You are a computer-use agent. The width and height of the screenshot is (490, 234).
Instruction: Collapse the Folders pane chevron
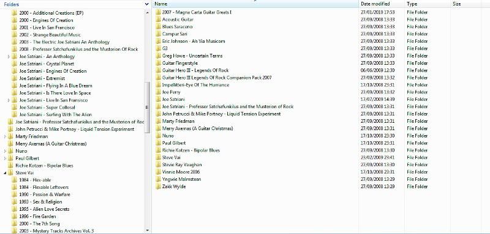tap(147, 4)
